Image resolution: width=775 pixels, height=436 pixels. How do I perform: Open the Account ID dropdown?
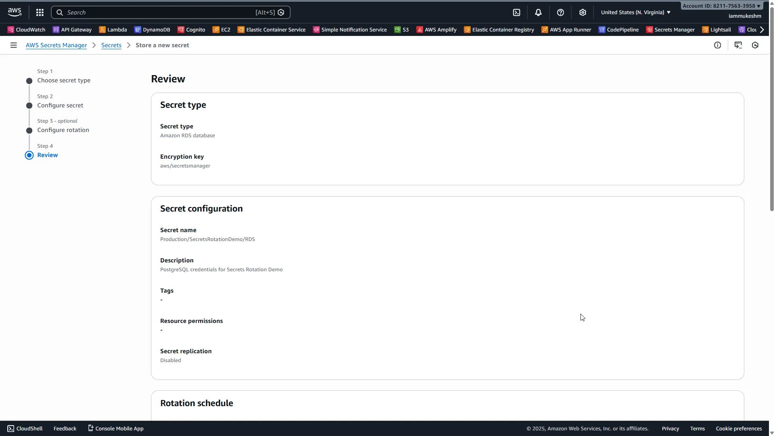[721, 6]
